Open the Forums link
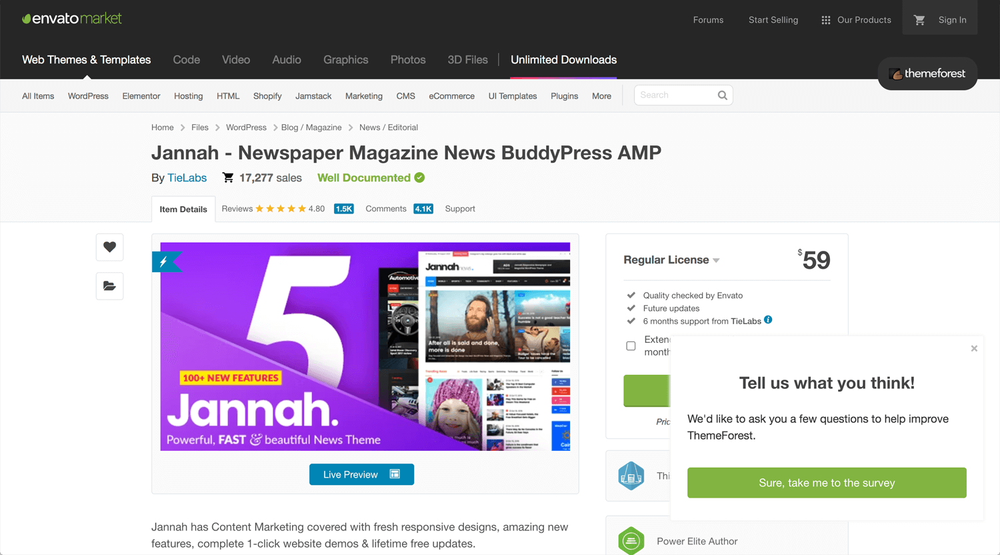 708,20
